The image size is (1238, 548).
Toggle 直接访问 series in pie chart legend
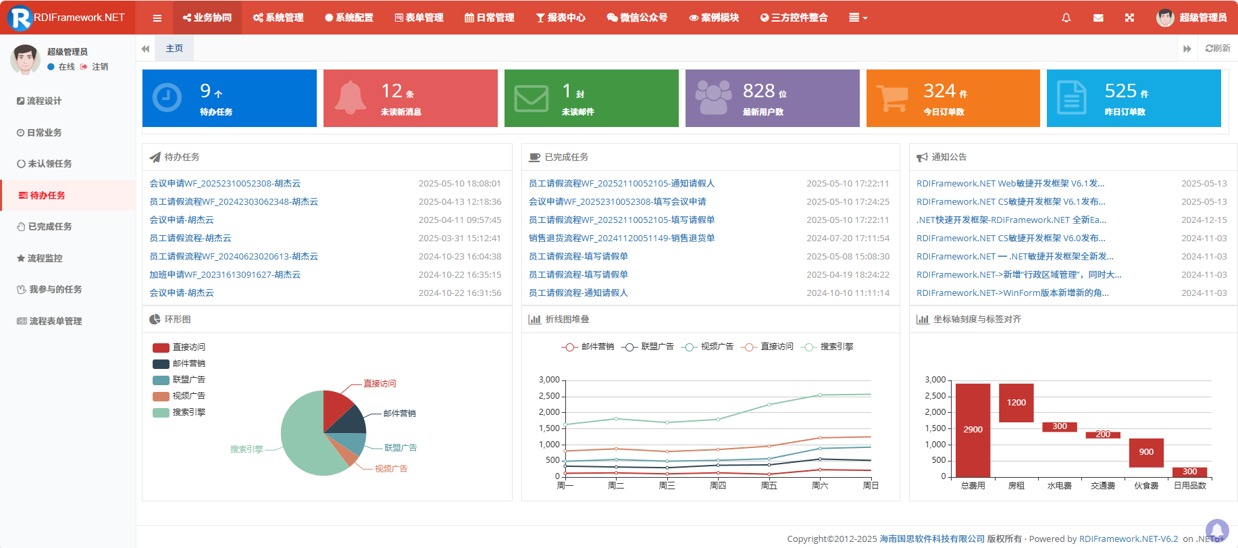pyautogui.click(x=179, y=347)
